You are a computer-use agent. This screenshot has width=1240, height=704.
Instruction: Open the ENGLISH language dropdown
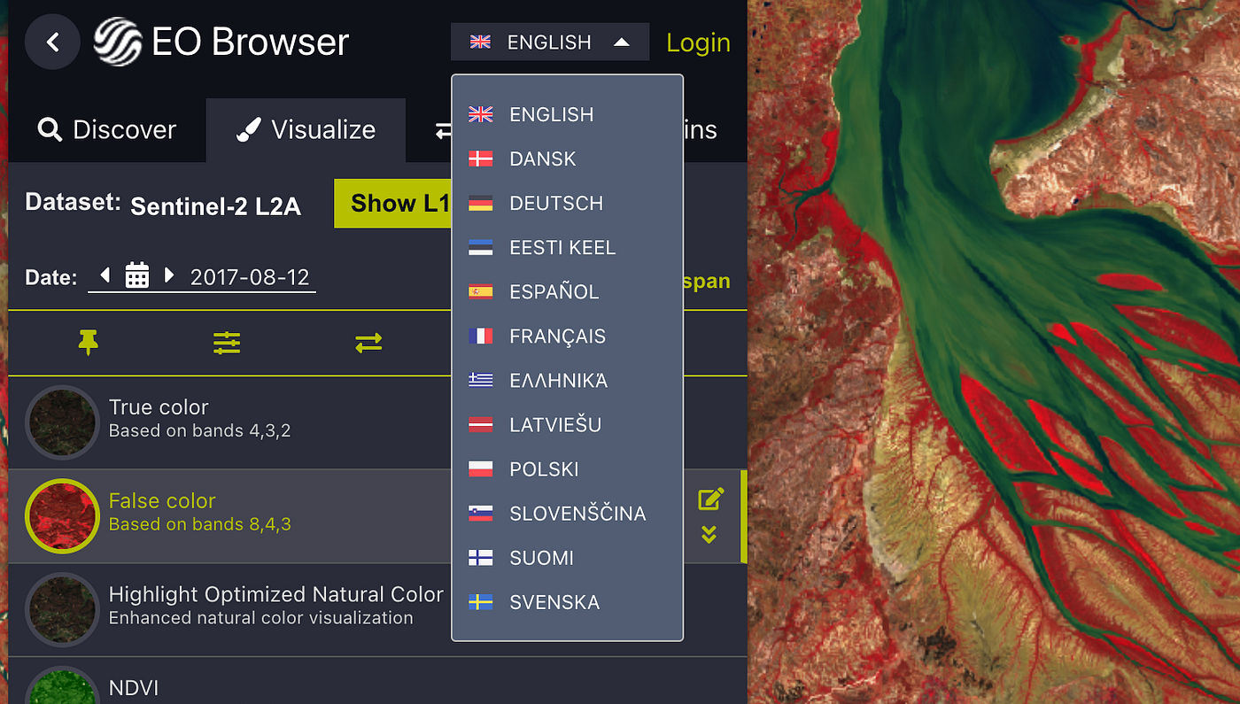point(550,42)
